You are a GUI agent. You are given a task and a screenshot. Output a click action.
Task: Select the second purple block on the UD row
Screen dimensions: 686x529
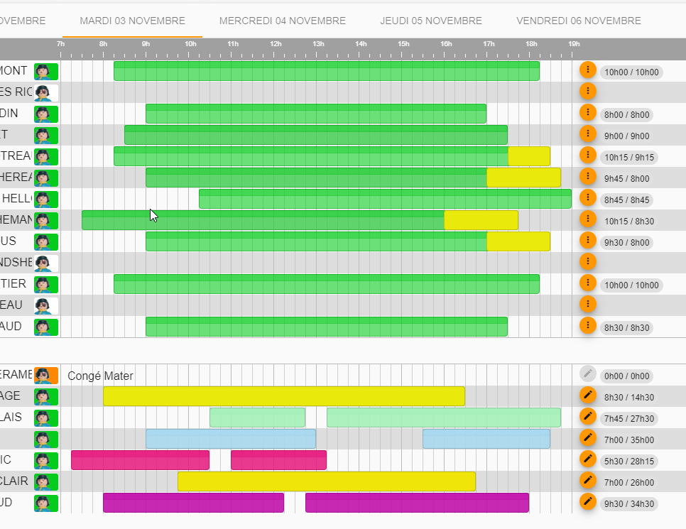tap(417, 503)
